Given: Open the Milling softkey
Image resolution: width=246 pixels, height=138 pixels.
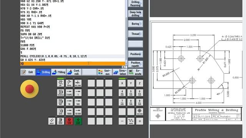Looking at the screenshot, I should [59, 72].
